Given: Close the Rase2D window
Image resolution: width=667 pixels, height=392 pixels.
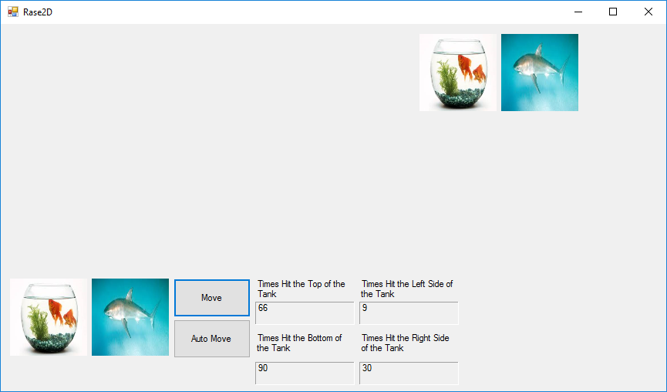Looking at the screenshot, I should pyautogui.click(x=648, y=12).
